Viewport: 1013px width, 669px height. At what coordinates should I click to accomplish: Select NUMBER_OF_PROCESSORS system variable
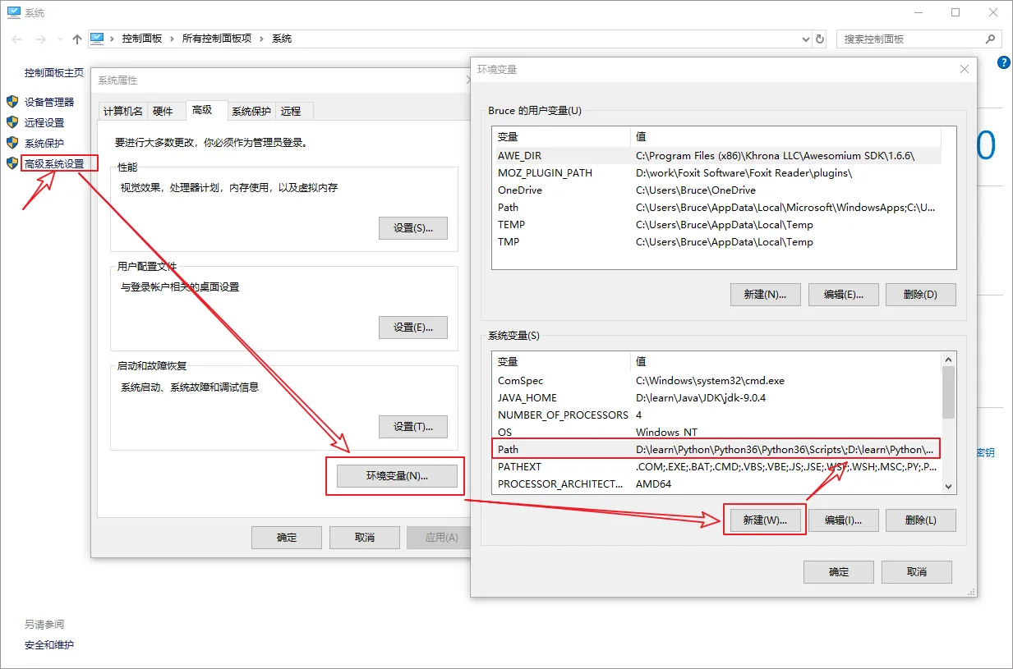[x=716, y=415]
